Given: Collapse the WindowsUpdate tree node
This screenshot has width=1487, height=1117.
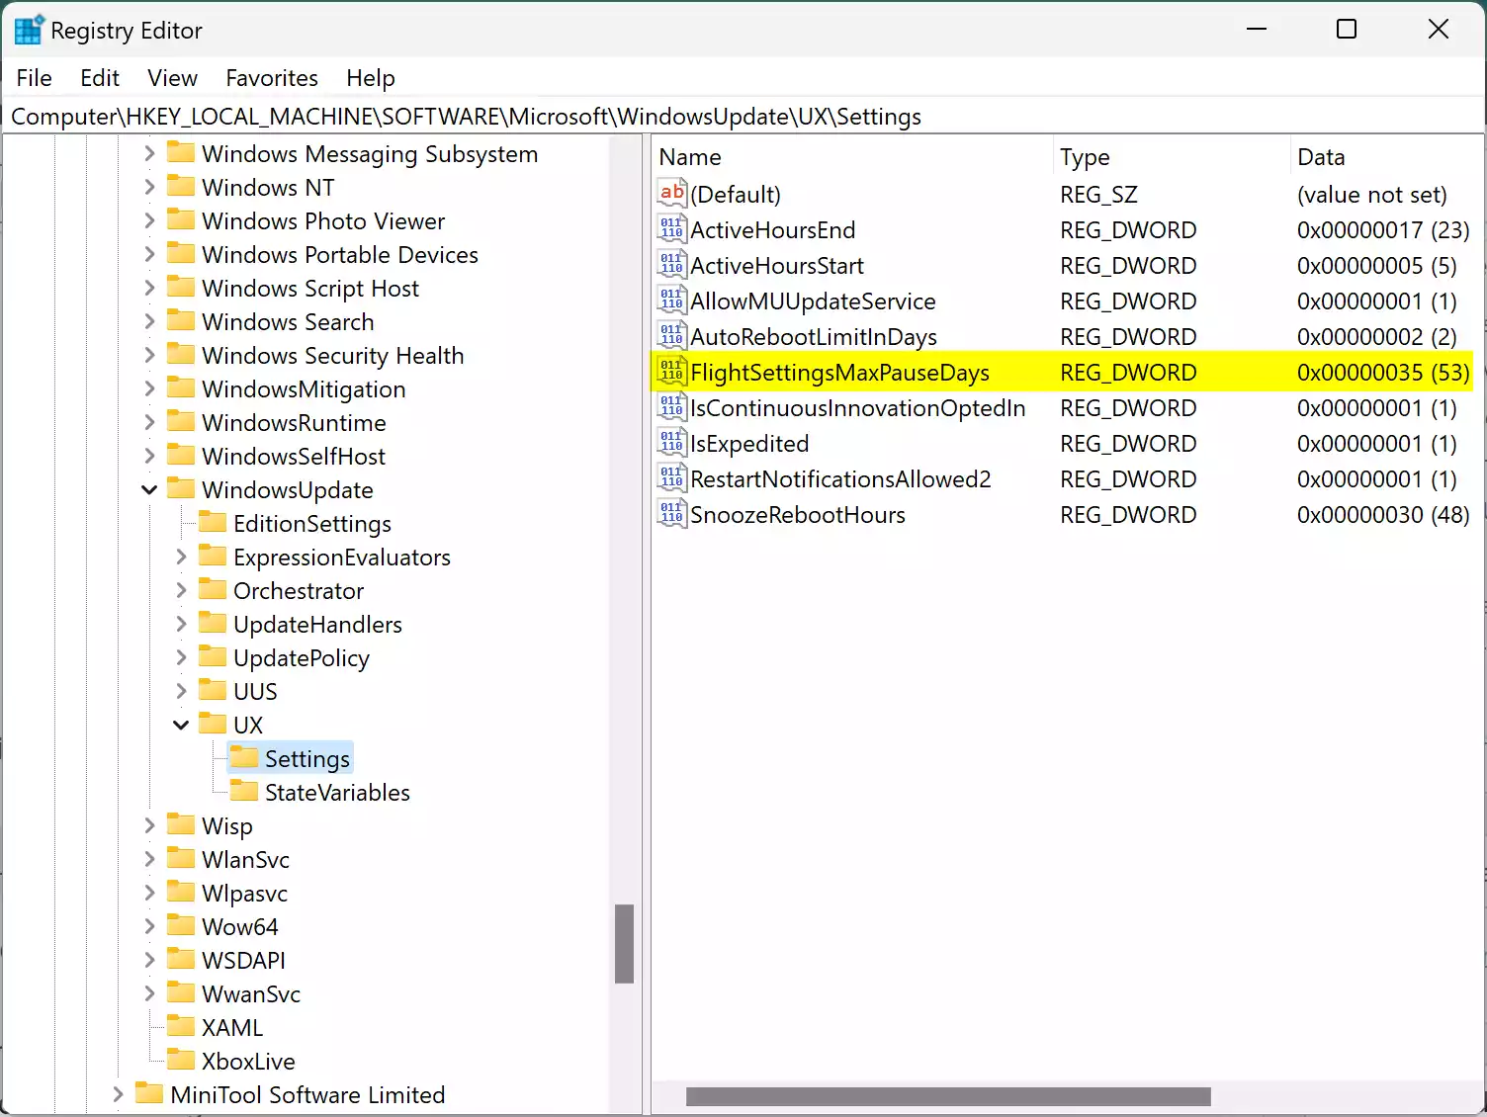Looking at the screenshot, I should (149, 489).
